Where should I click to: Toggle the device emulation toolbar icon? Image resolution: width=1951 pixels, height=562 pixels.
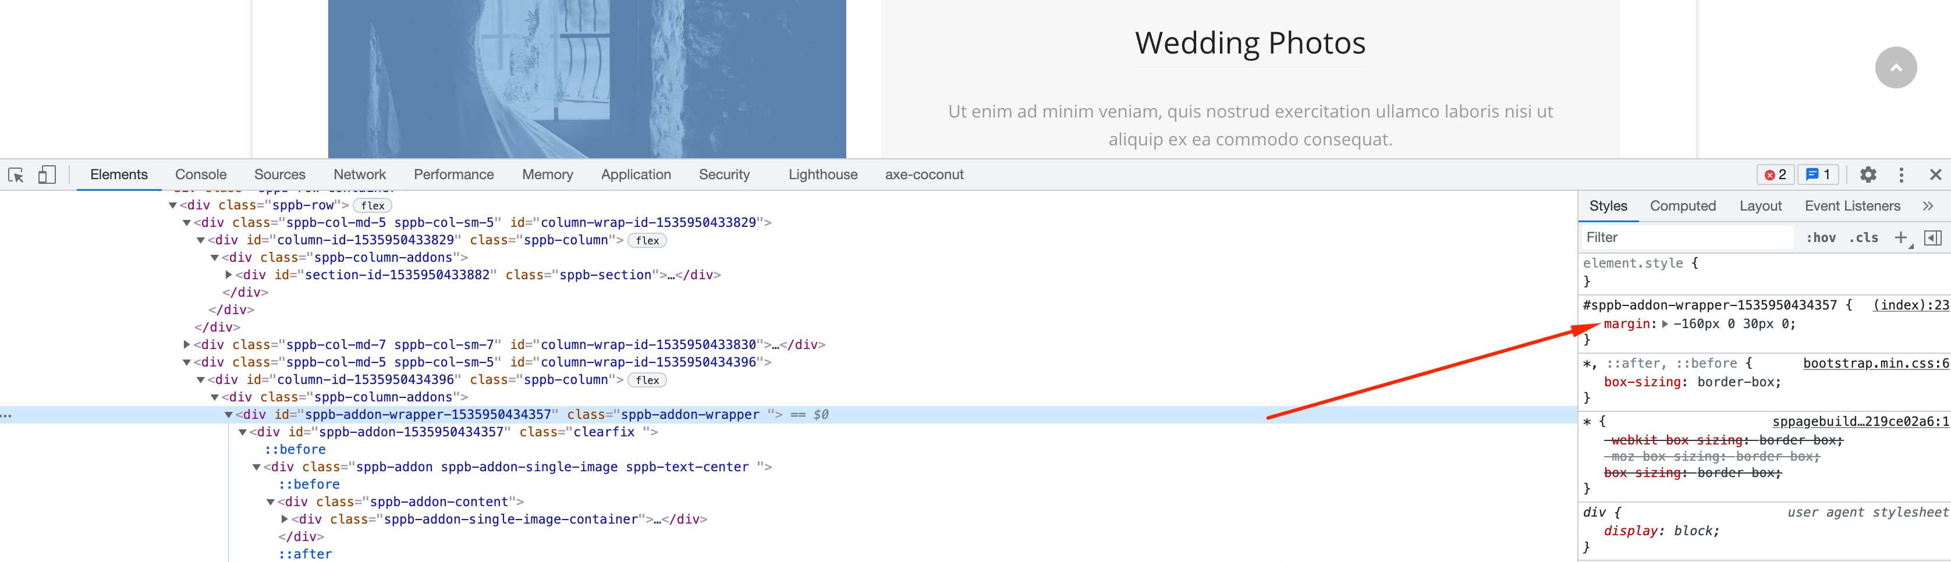(x=47, y=175)
